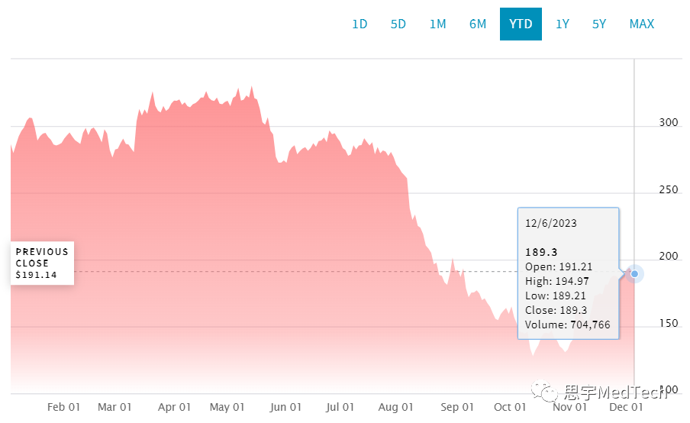Click the 150 price axis label
The image size is (690, 423).
click(x=667, y=324)
